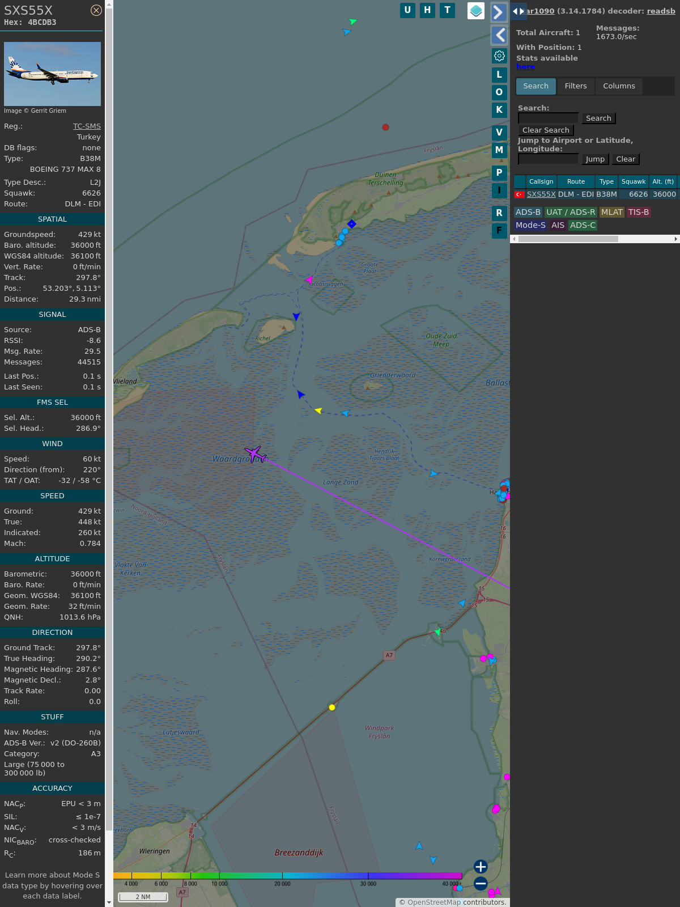Image resolution: width=680 pixels, height=907 pixels.
Task: Toggle the M map option button
Action: 499,150
